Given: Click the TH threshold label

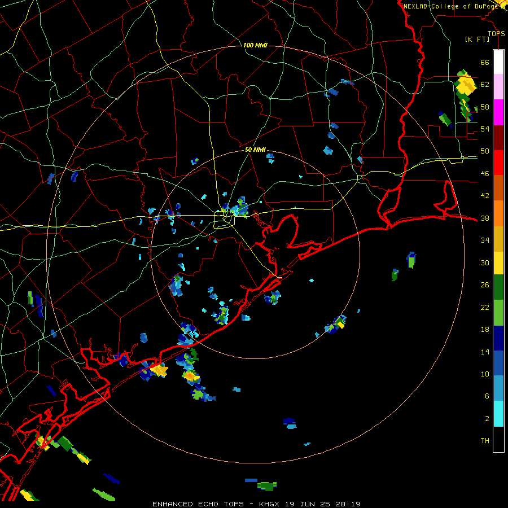Looking at the screenshot, I should point(485,441).
